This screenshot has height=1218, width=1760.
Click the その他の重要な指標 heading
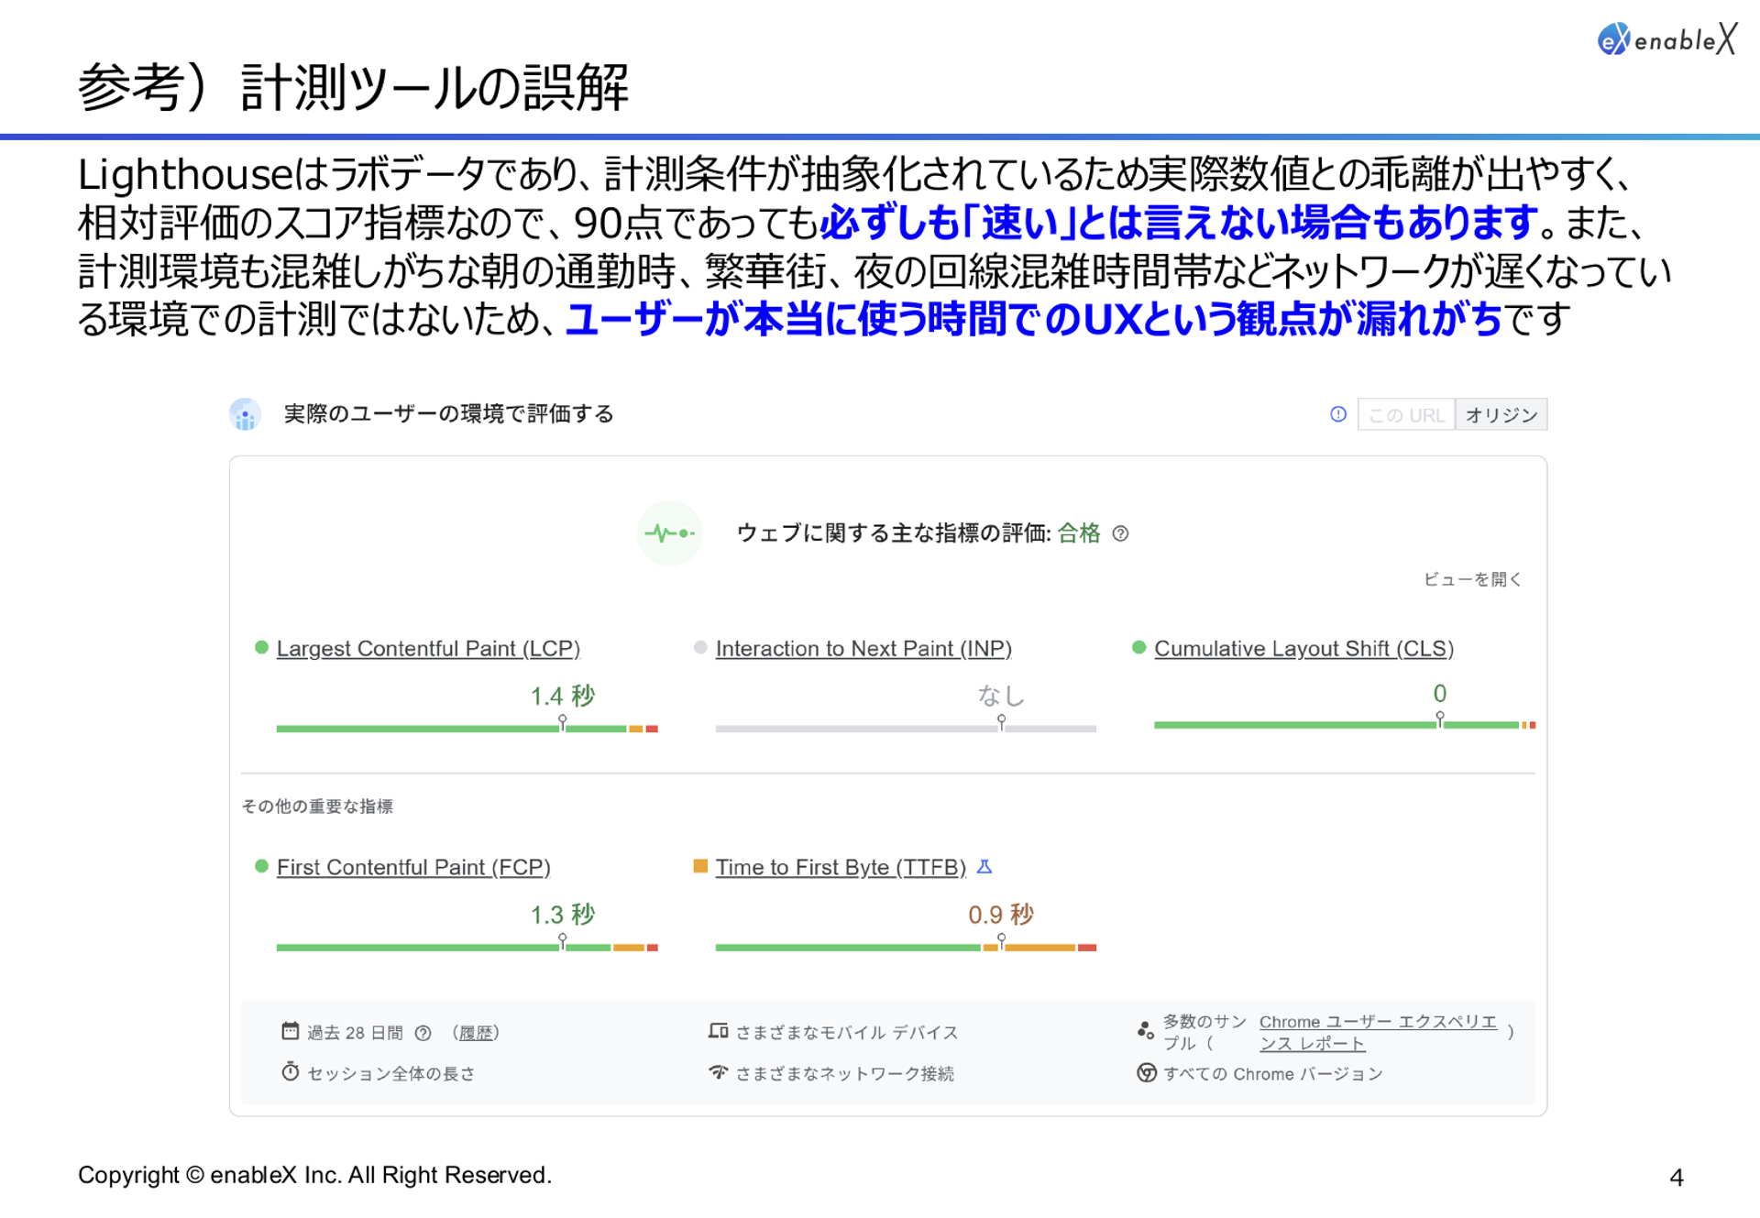pyautogui.click(x=317, y=807)
